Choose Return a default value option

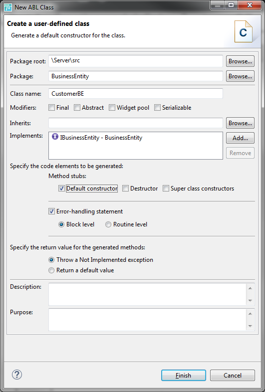click(51, 270)
